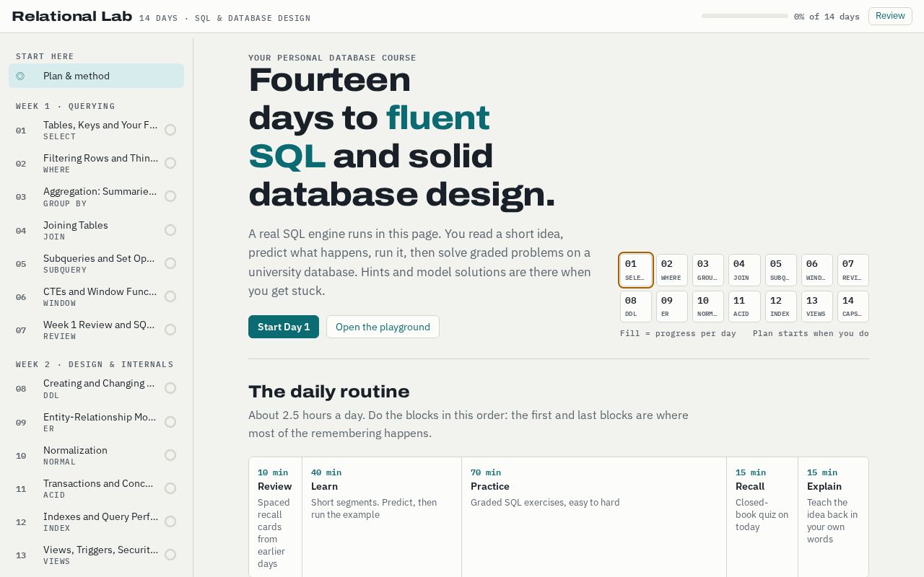This screenshot has width=924, height=577.
Task: Open Day 01 Tables, Keys lesson
Action: point(96,130)
